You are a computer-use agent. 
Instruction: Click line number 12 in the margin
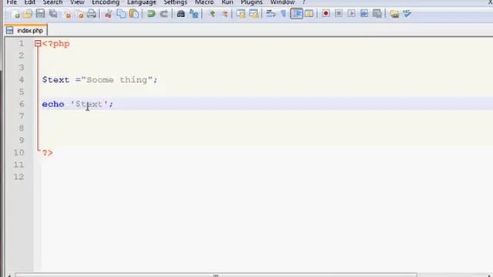[x=18, y=177]
